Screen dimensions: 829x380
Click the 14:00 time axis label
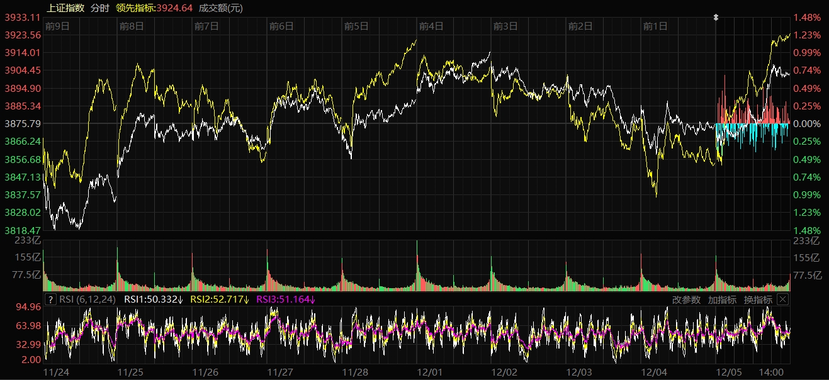pyautogui.click(x=772, y=372)
